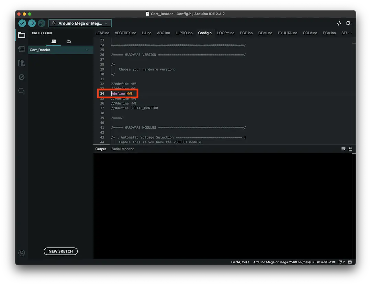Open the Library Manager books icon
Screen dimensions: 371x285
click(x=22, y=63)
